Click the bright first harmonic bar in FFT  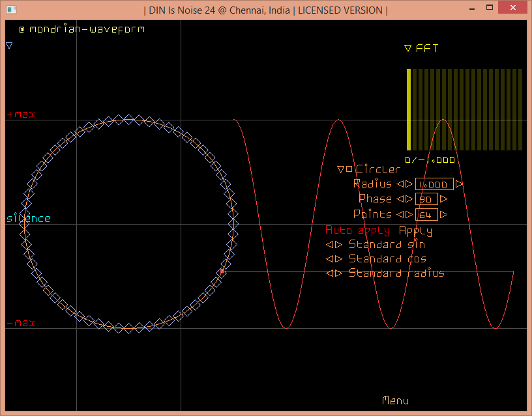(x=409, y=109)
